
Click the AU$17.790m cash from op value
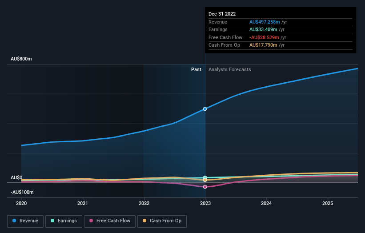(x=263, y=45)
